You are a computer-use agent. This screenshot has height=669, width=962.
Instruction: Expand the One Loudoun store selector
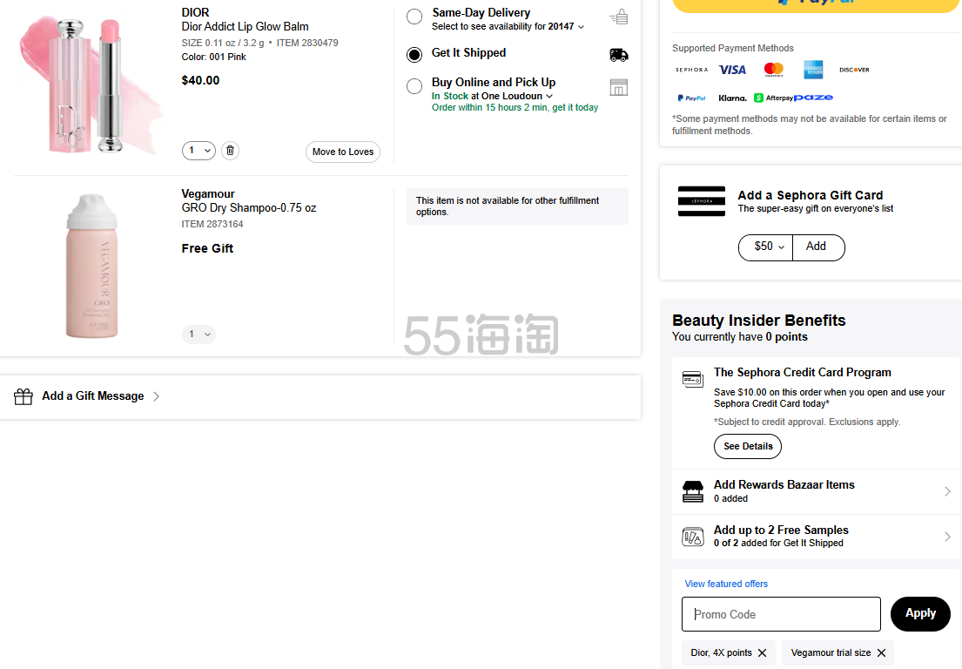coord(549,97)
